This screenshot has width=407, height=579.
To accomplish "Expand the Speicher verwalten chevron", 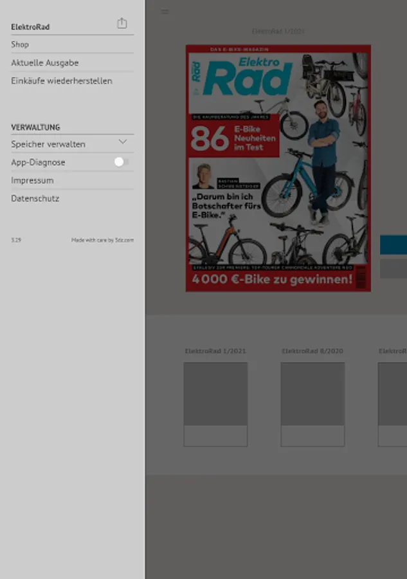I will [123, 142].
